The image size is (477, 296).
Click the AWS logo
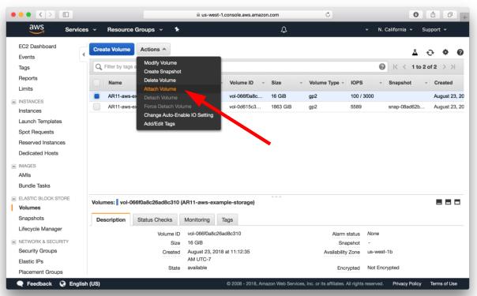pyautogui.click(x=36, y=29)
